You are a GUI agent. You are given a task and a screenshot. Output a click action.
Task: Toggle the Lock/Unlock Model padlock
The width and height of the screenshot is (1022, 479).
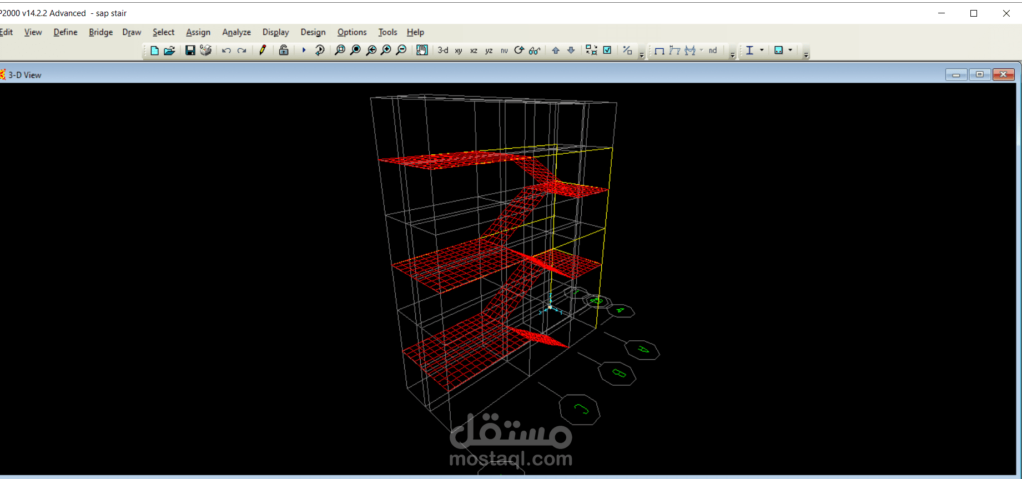[284, 51]
